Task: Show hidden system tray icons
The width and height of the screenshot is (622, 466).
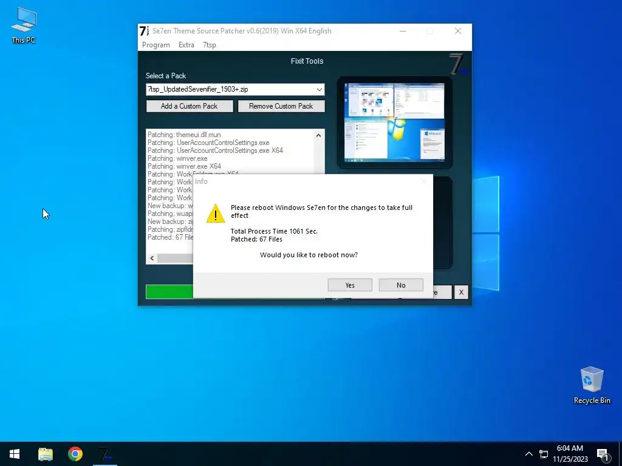Action: click(529, 454)
